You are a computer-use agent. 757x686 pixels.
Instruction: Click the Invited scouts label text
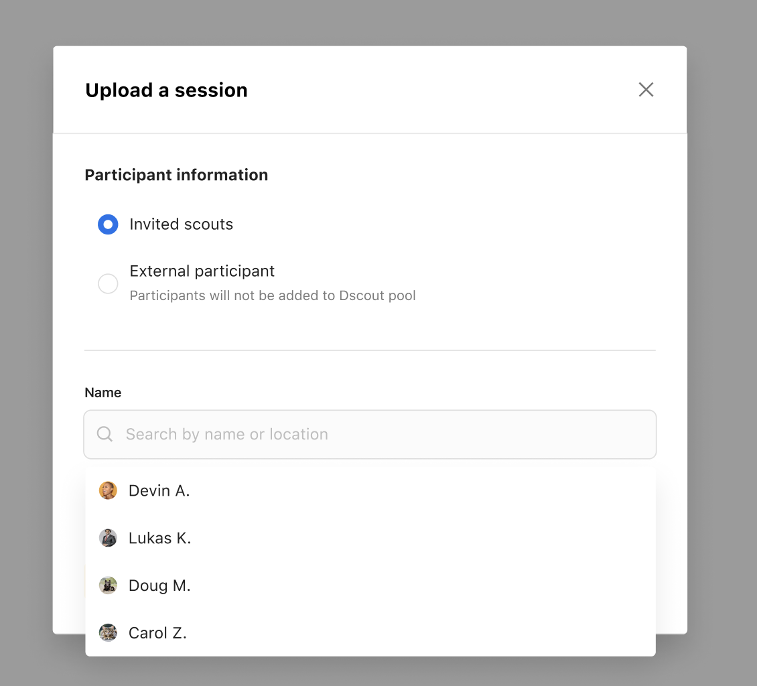click(181, 224)
